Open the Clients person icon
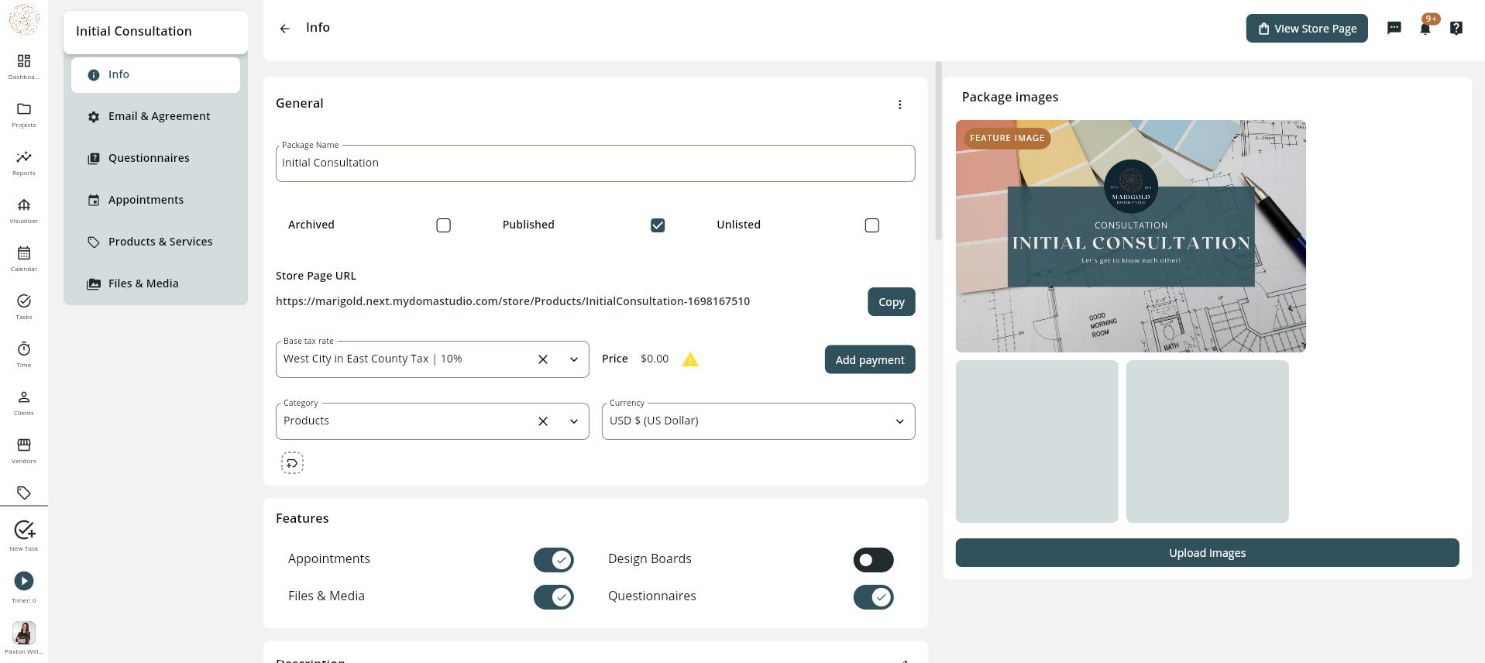The width and height of the screenshot is (1485, 663). click(x=24, y=397)
